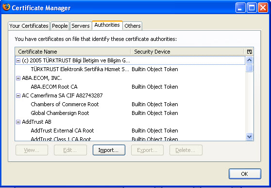271x188 pixels.
Task: Click the Firefox icon in title bar
Action: (6, 7)
